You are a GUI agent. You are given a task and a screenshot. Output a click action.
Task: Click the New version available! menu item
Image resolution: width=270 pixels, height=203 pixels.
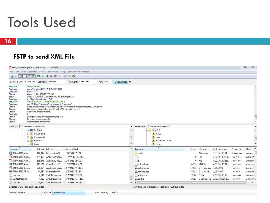79,72
